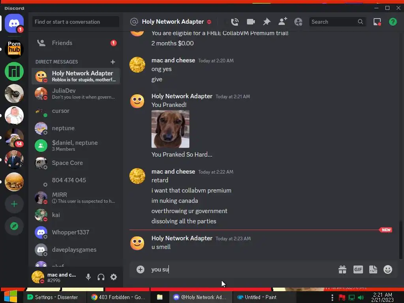Click the chat scrollbar thumb
This screenshot has width=404, height=303.
click(400, 239)
